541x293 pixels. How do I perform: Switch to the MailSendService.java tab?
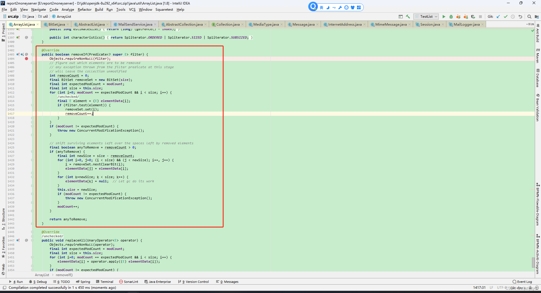(135, 25)
